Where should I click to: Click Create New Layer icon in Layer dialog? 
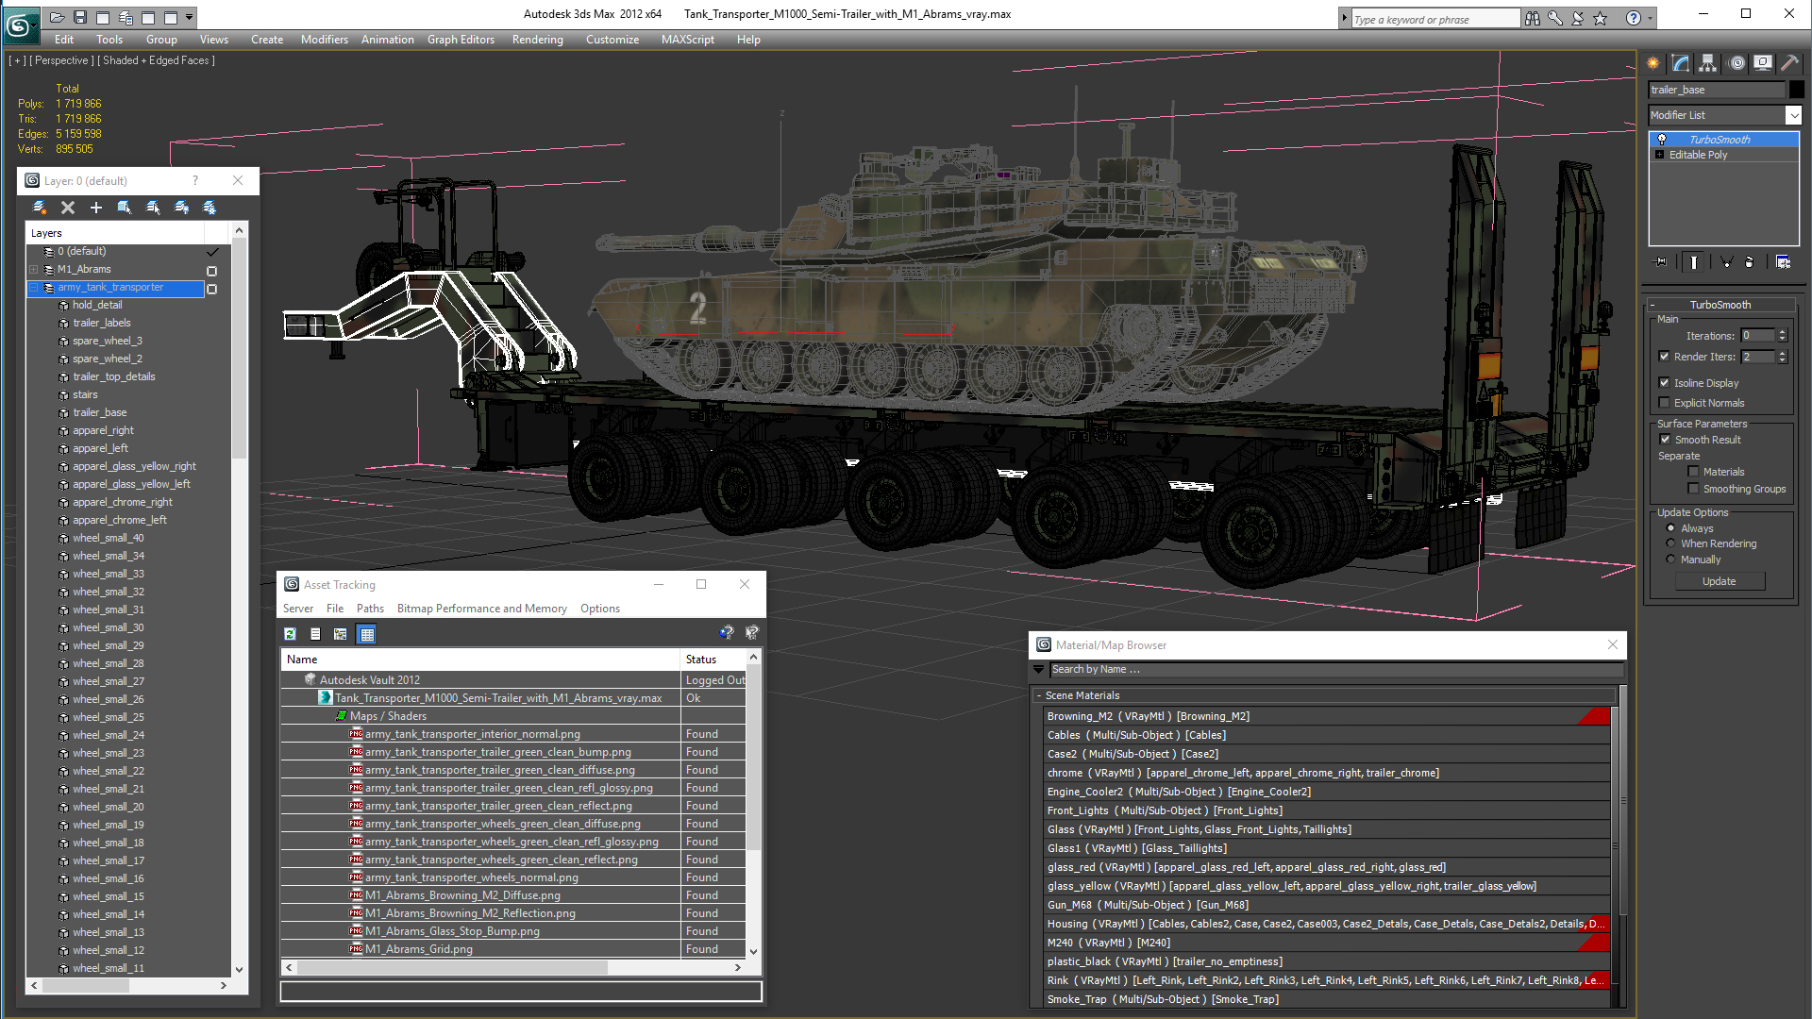point(40,208)
